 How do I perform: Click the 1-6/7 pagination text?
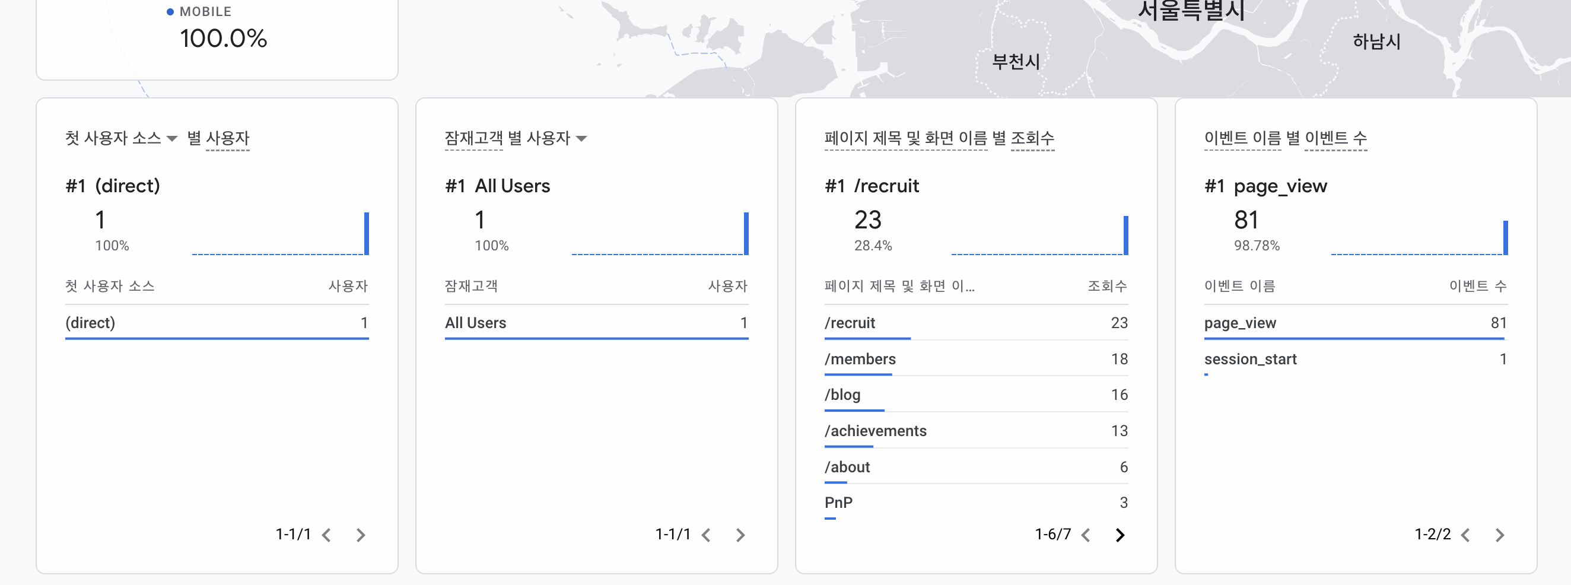1052,535
